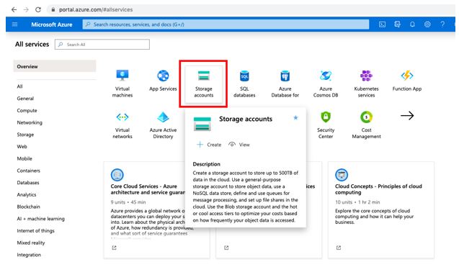
Task: Click the browser address bar lock icon
Action: point(53,9)
